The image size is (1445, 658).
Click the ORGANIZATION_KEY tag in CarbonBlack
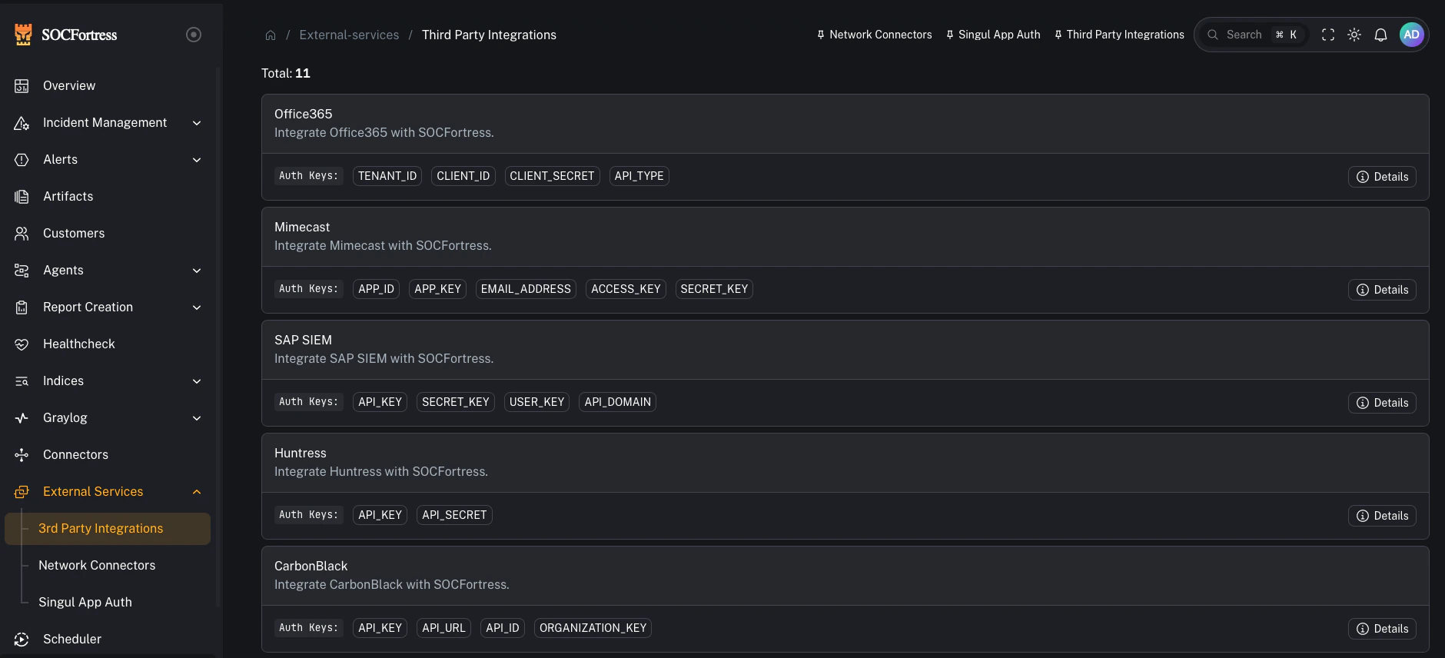(x=593, y=628)
